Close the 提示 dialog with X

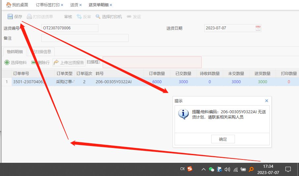pyautogui.click(x=267, y=101)
